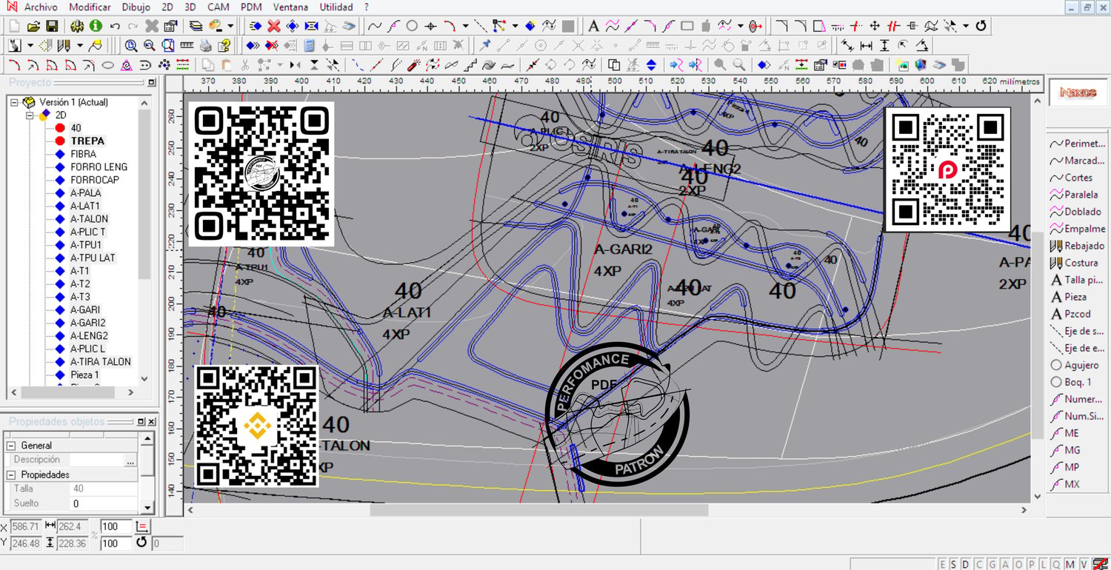Click the dynamite explode icon
Screen dimensions: 1111x570
click(x=415, y=64)
